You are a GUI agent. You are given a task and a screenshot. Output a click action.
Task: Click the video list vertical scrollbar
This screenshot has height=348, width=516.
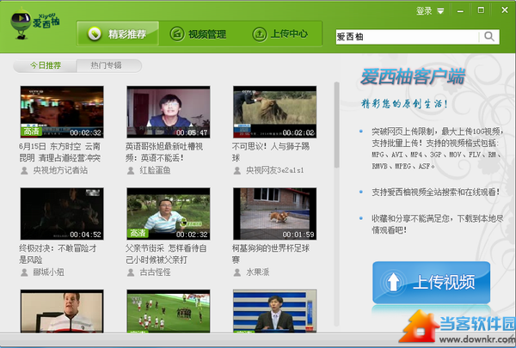point(336,125)
